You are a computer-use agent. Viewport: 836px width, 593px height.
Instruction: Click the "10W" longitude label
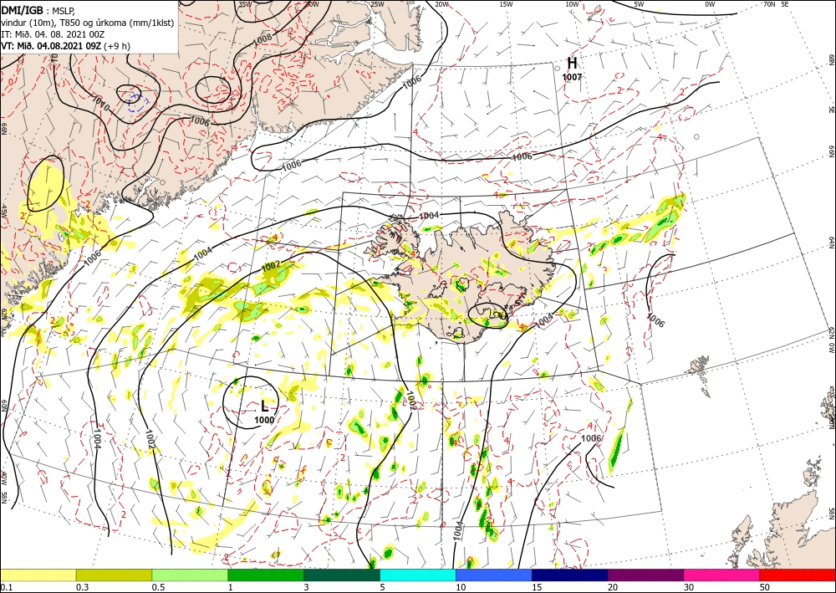tap(572, 4)
